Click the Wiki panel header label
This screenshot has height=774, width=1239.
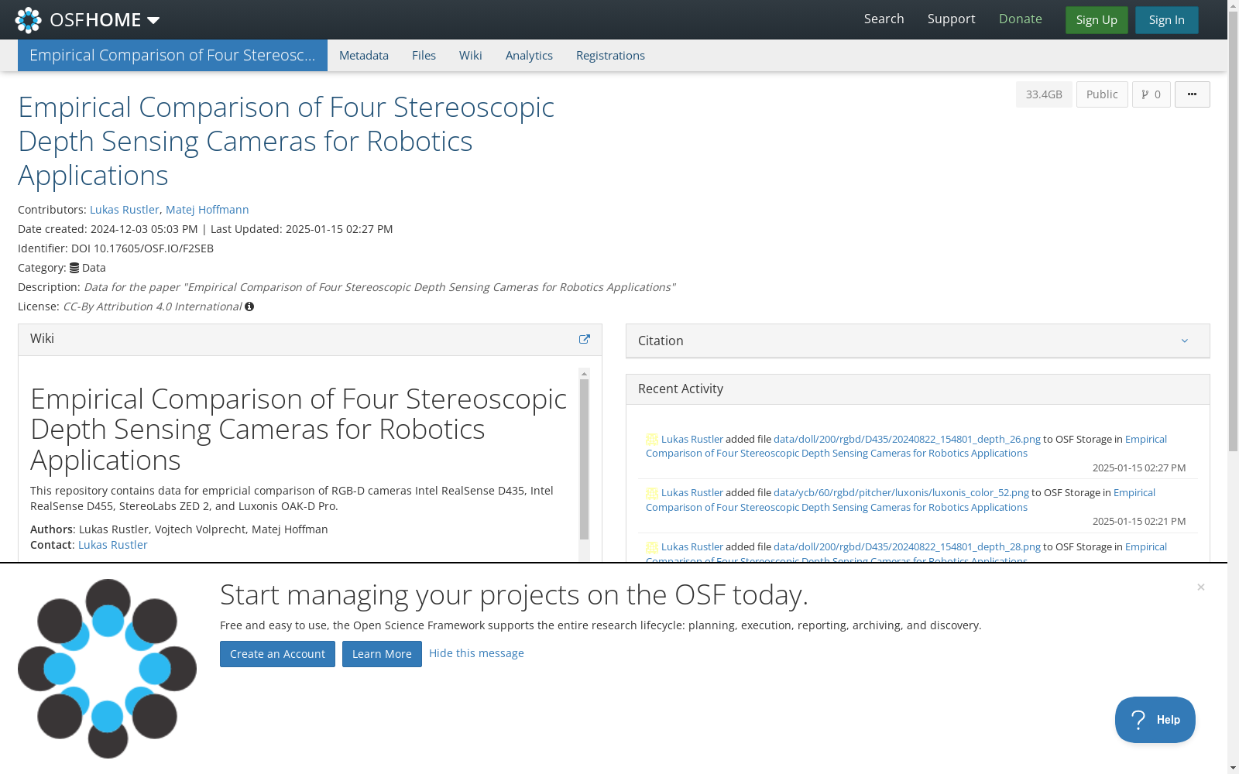click(42, 338)
